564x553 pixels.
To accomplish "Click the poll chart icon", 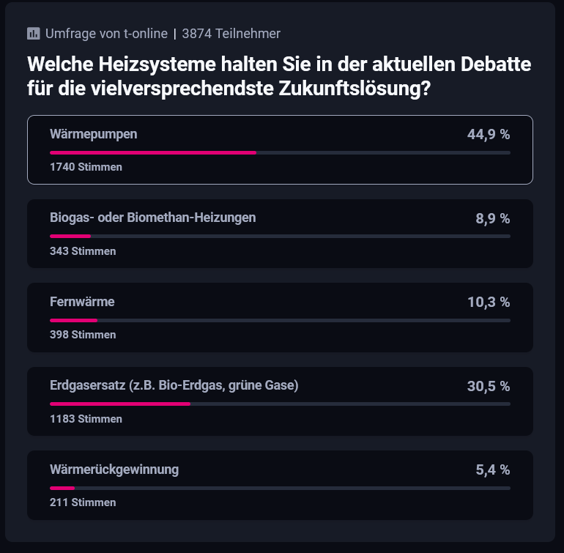I will pyautogui.click(x=33, y=34).
